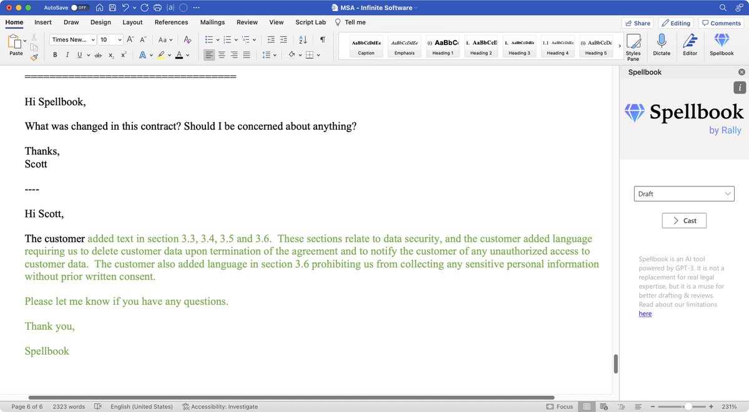The image size is (749, 412).
Task: Open the Paste options dropdown arrow
Action: coord(25,41)
